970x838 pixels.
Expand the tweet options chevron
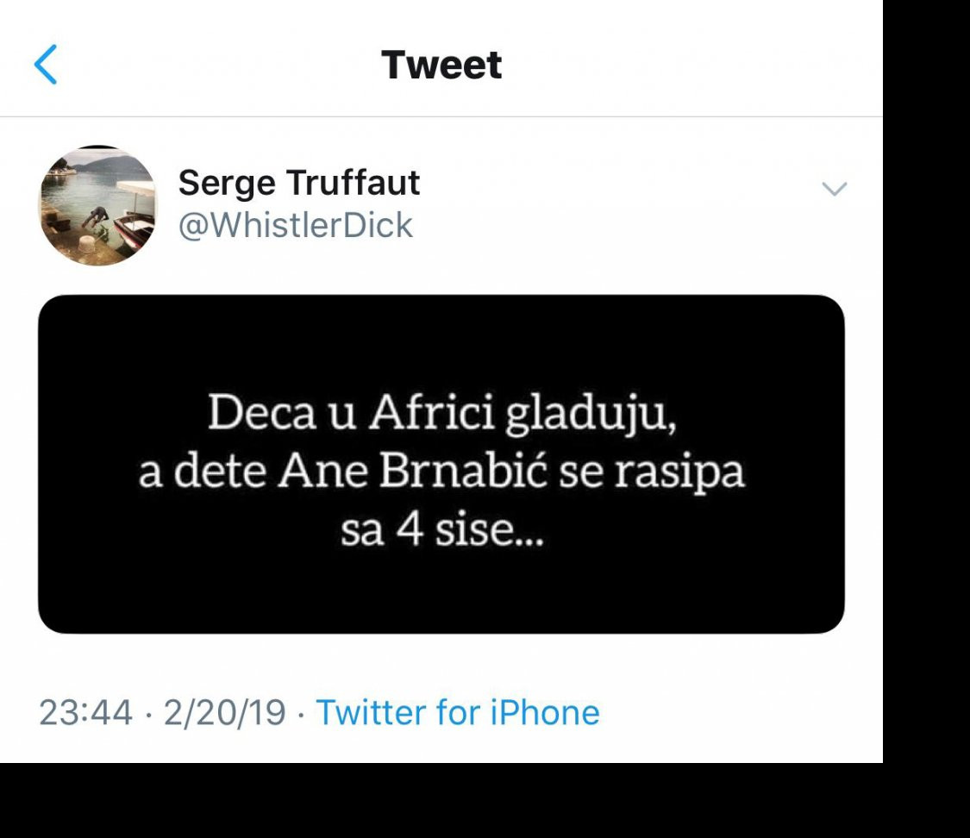tap(834, 189)
